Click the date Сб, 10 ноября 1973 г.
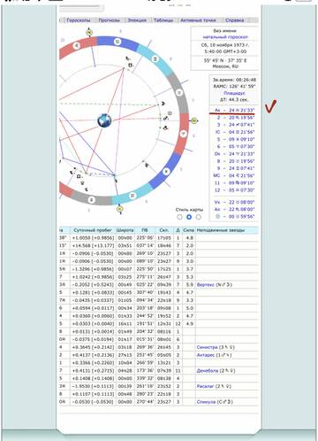The width and height of the screenshot is (318, 441). click(225, 45)
